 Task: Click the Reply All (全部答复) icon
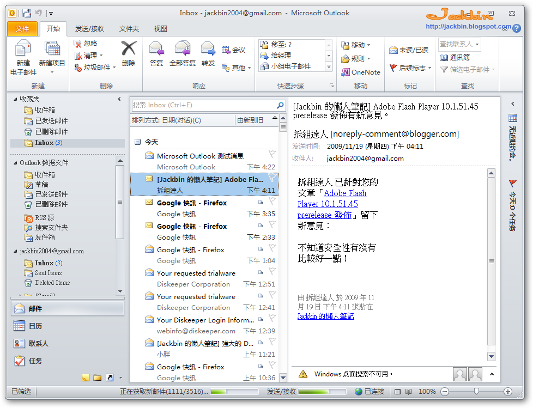tap(183, 48)
